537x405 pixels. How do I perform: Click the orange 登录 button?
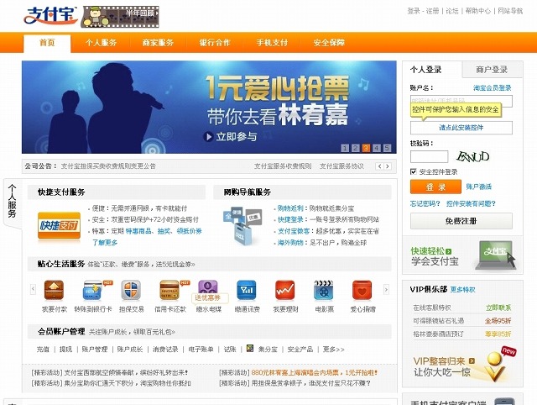pos(435,187)
